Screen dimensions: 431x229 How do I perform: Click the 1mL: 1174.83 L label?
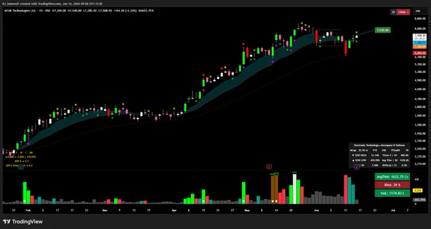pos(392,194)
